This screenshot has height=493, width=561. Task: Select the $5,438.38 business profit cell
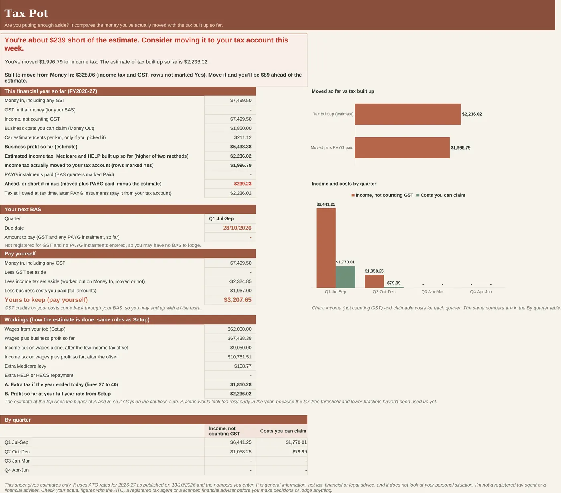click(230, 147)
